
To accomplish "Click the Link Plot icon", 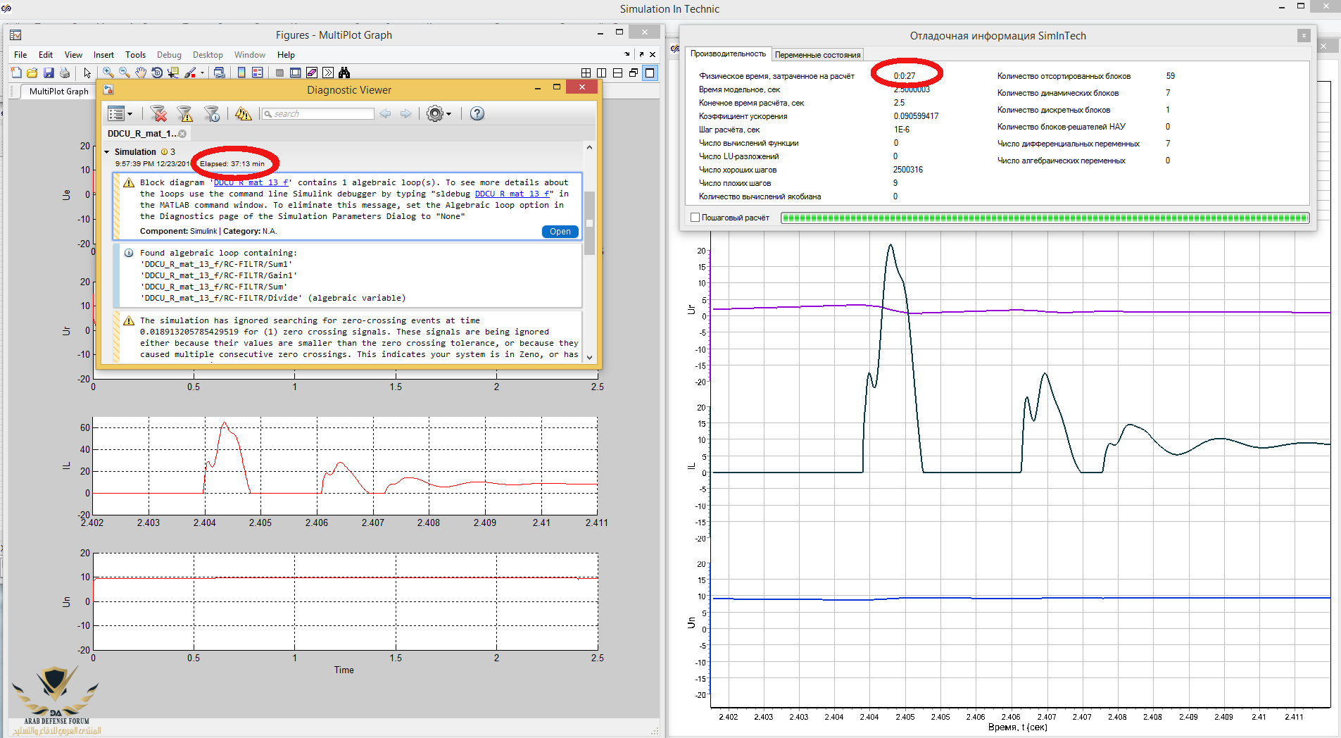I will click(x=219, y=73).
